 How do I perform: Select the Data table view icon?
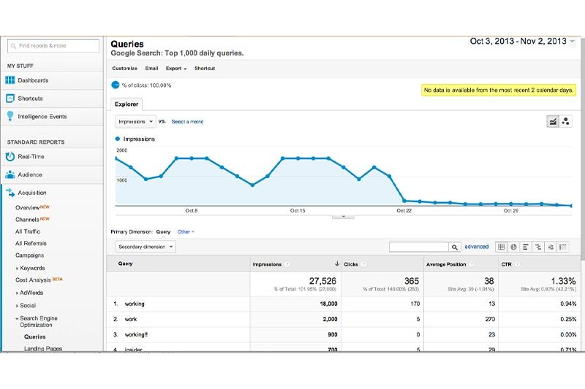pyautogui.click(x=501, y=247)
